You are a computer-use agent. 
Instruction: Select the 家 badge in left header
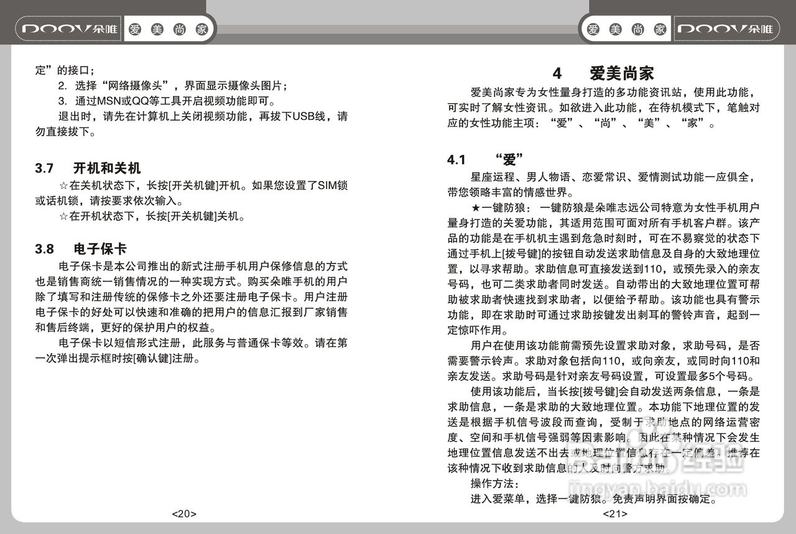pos(201,29)
